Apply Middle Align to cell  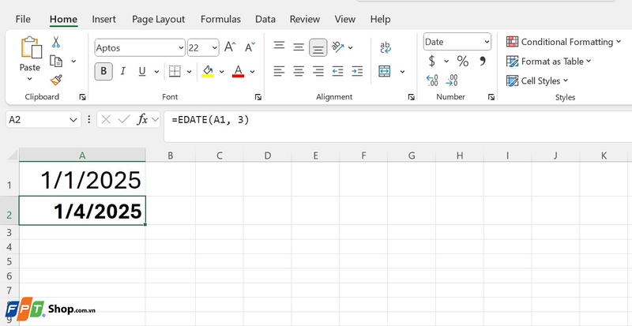tap(299, 47)
